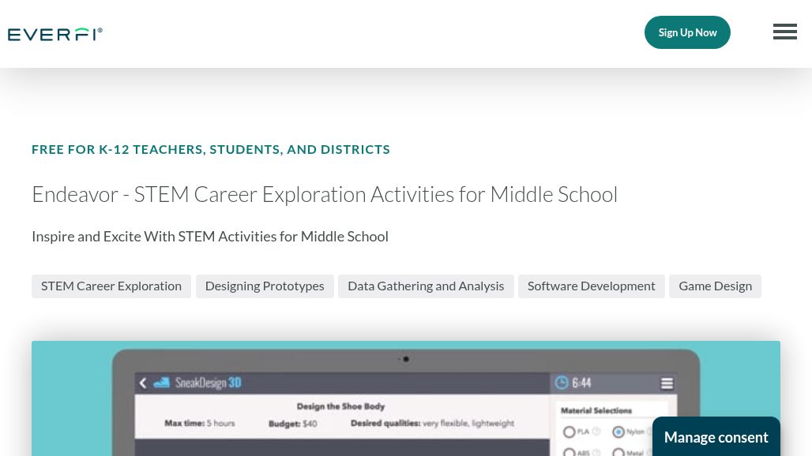Select the PLA material radio button
The height and width of the screenshot is (456, 812).
pos(570,432)
